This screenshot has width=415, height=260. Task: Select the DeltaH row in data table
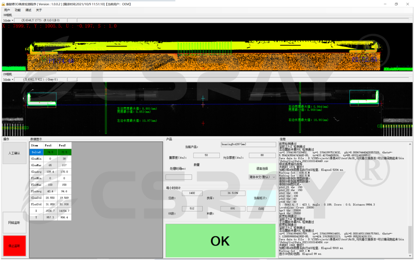pos(35,152)
